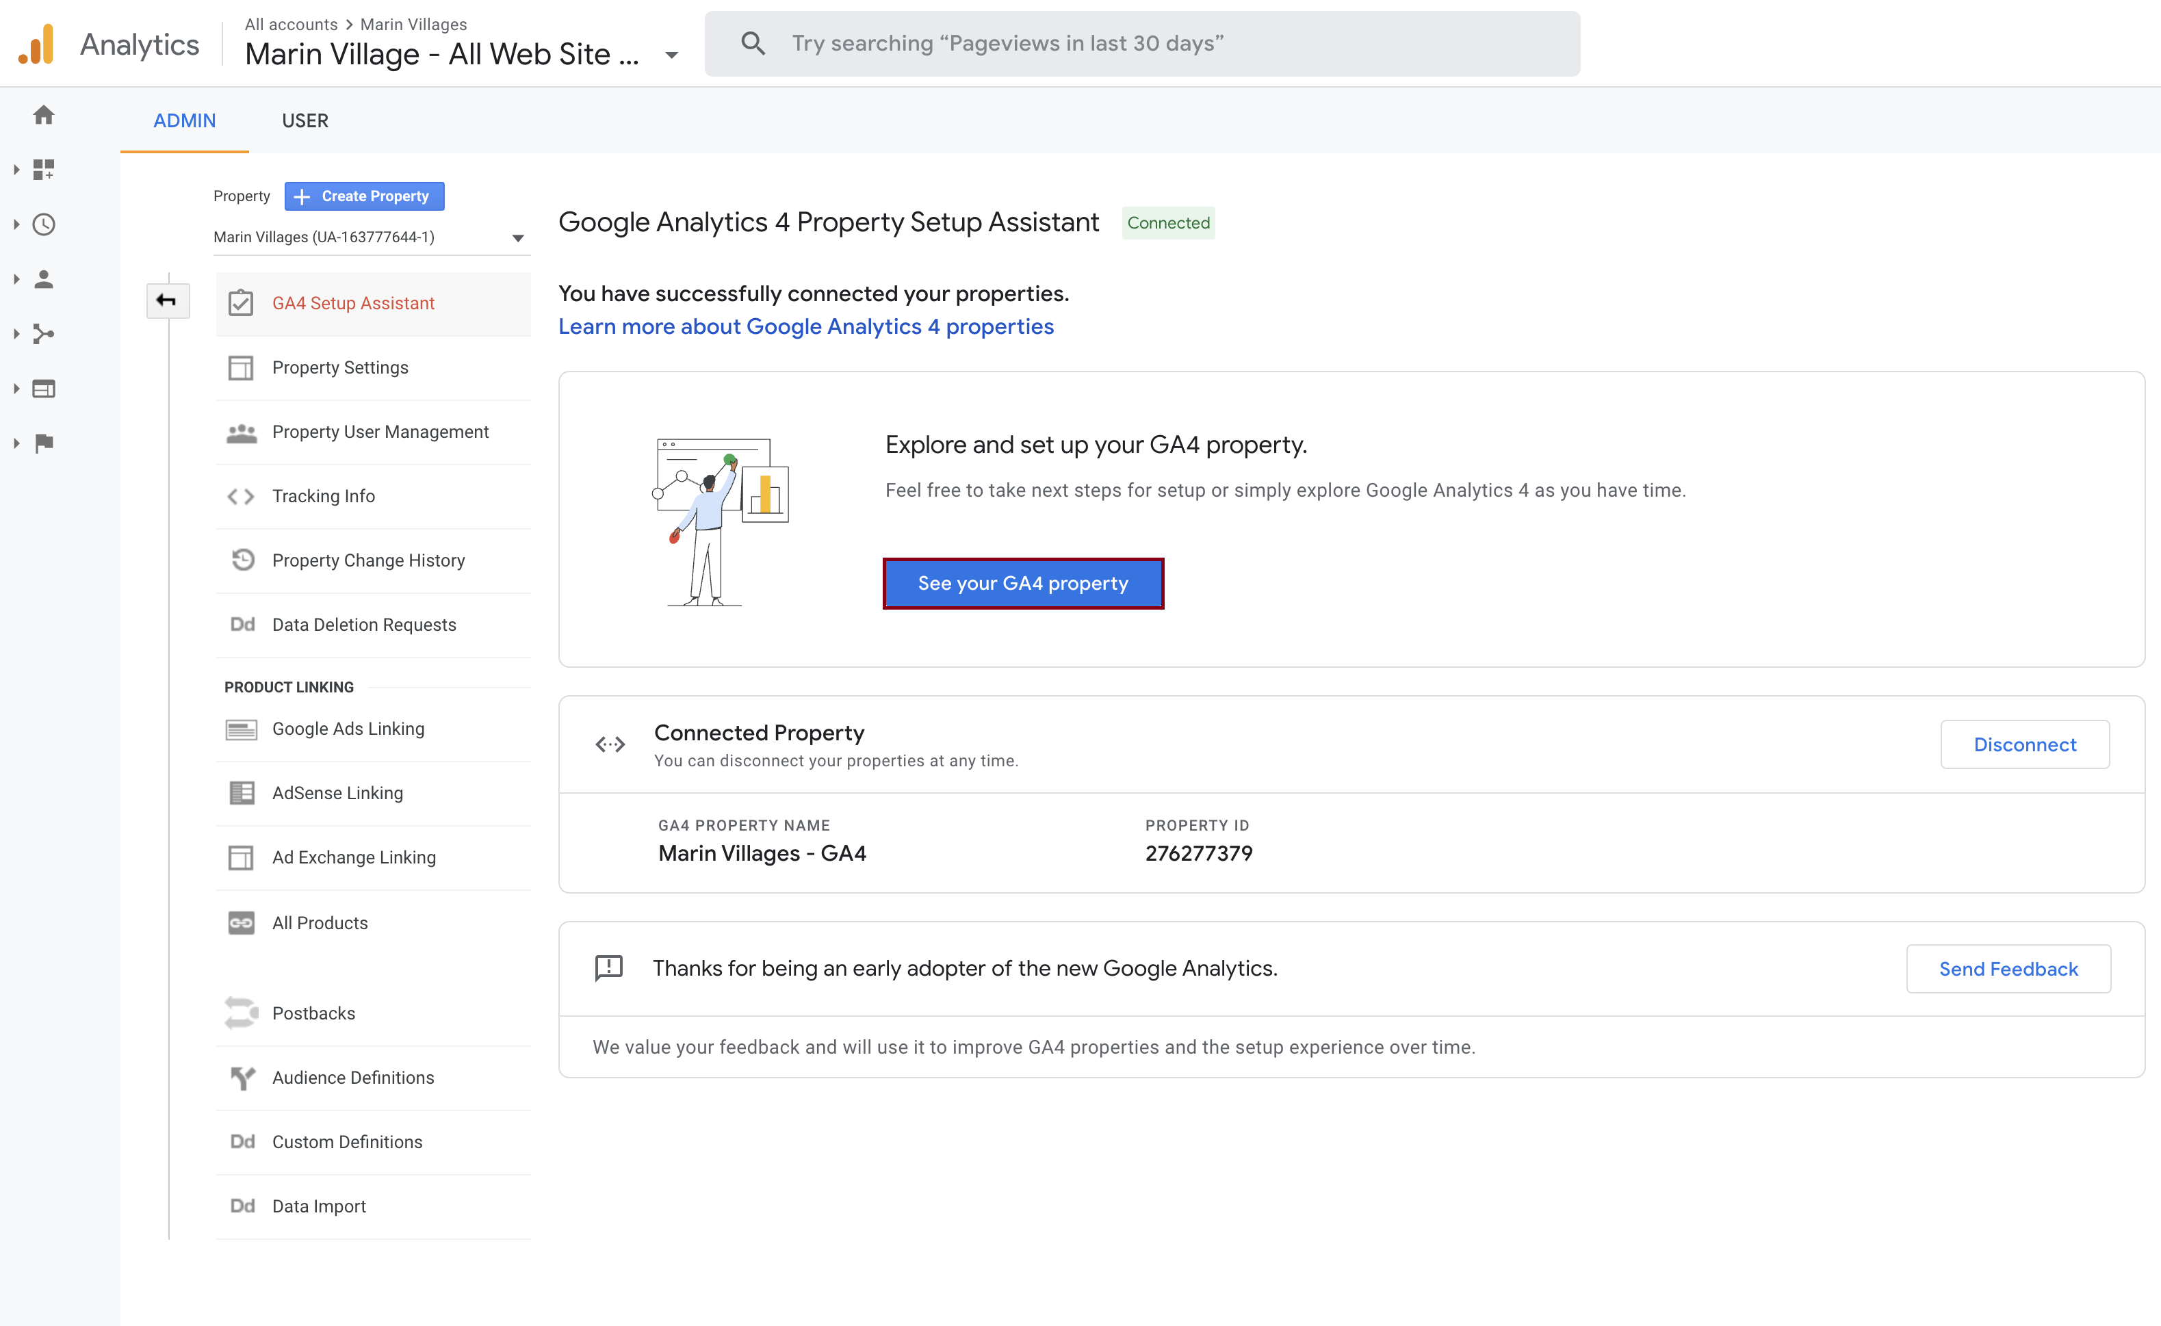The width and height of the screenshot is (2161, 1326).
Task: Expand the Realtime section arrow
Action: point(16,224)
